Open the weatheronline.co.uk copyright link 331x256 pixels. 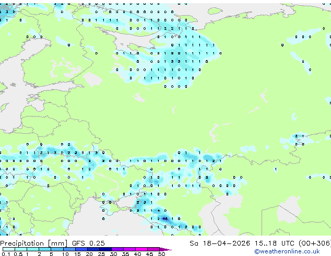tap(287, 251)
